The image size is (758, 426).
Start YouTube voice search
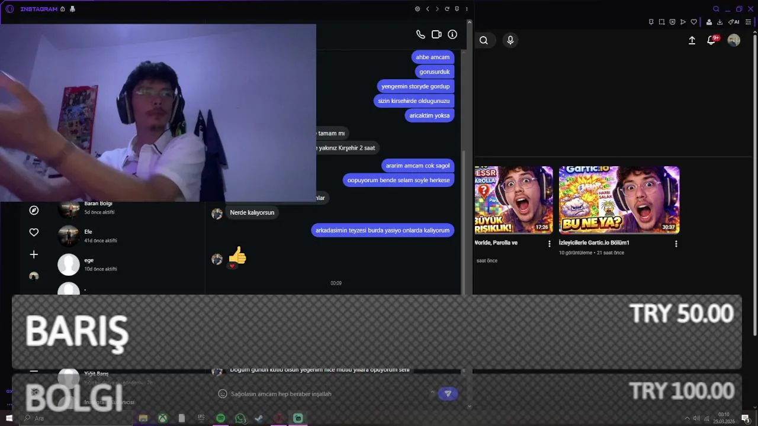510,40
